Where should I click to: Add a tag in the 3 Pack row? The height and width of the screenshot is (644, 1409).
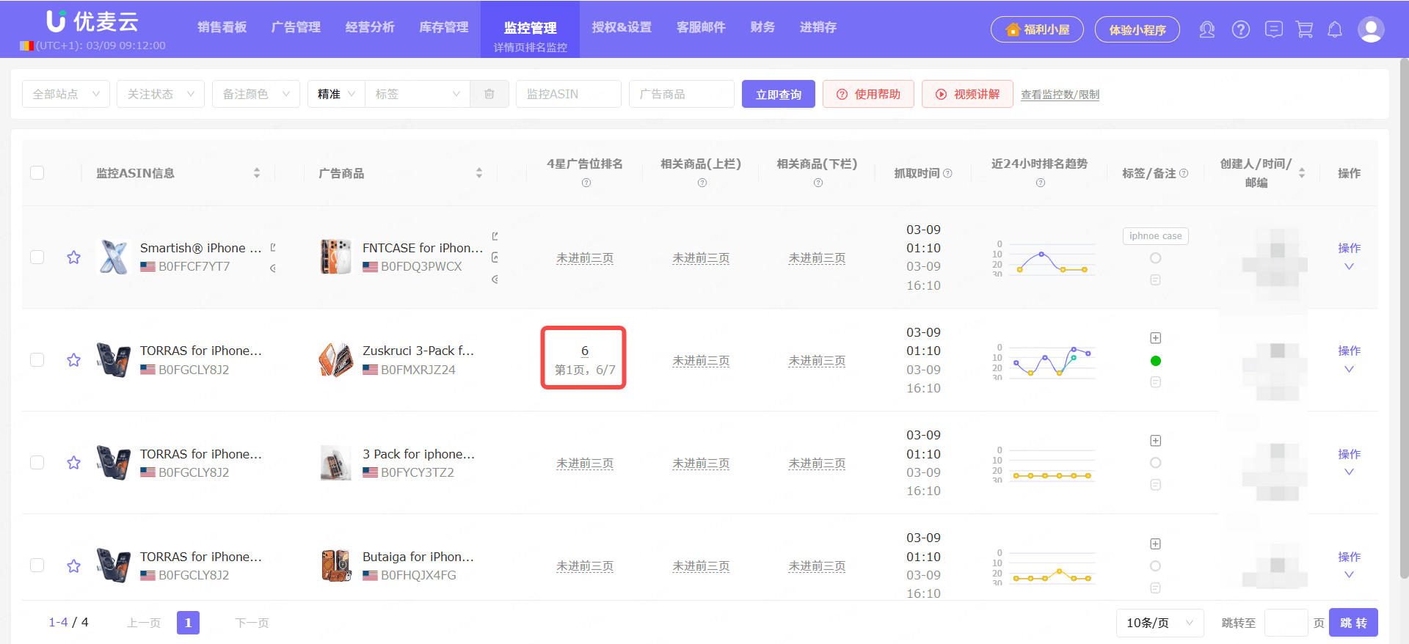click(1155, 441)
